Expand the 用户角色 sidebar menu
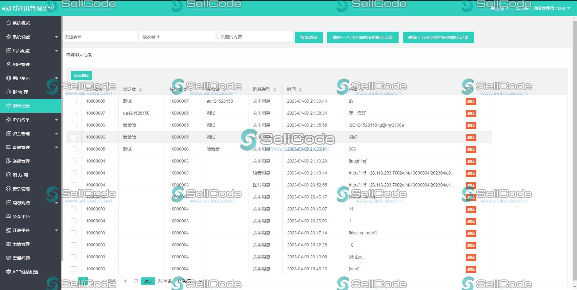The height and width of the screenshot is (290, 577). click(31, 78)
